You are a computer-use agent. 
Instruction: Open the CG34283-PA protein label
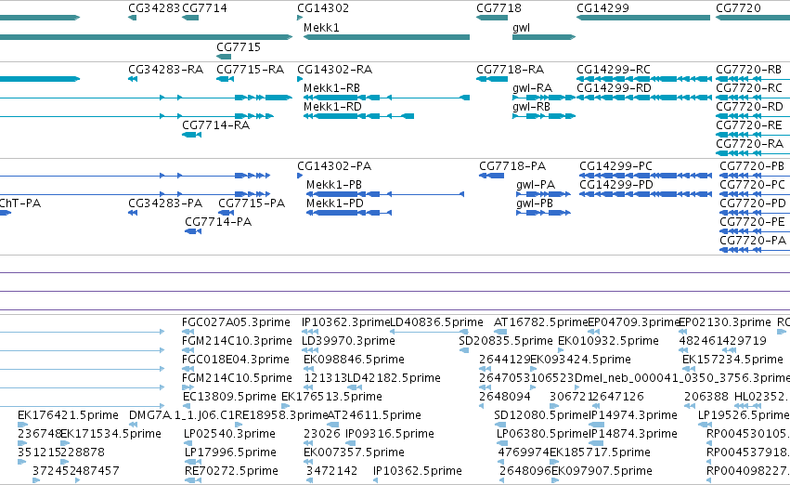coord(165,203)
